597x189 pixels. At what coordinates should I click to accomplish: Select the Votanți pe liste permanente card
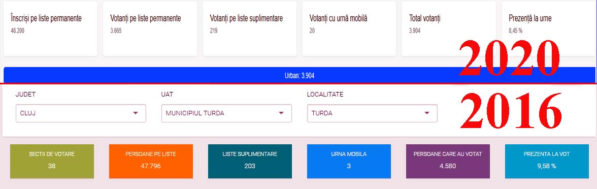[150, 28]
